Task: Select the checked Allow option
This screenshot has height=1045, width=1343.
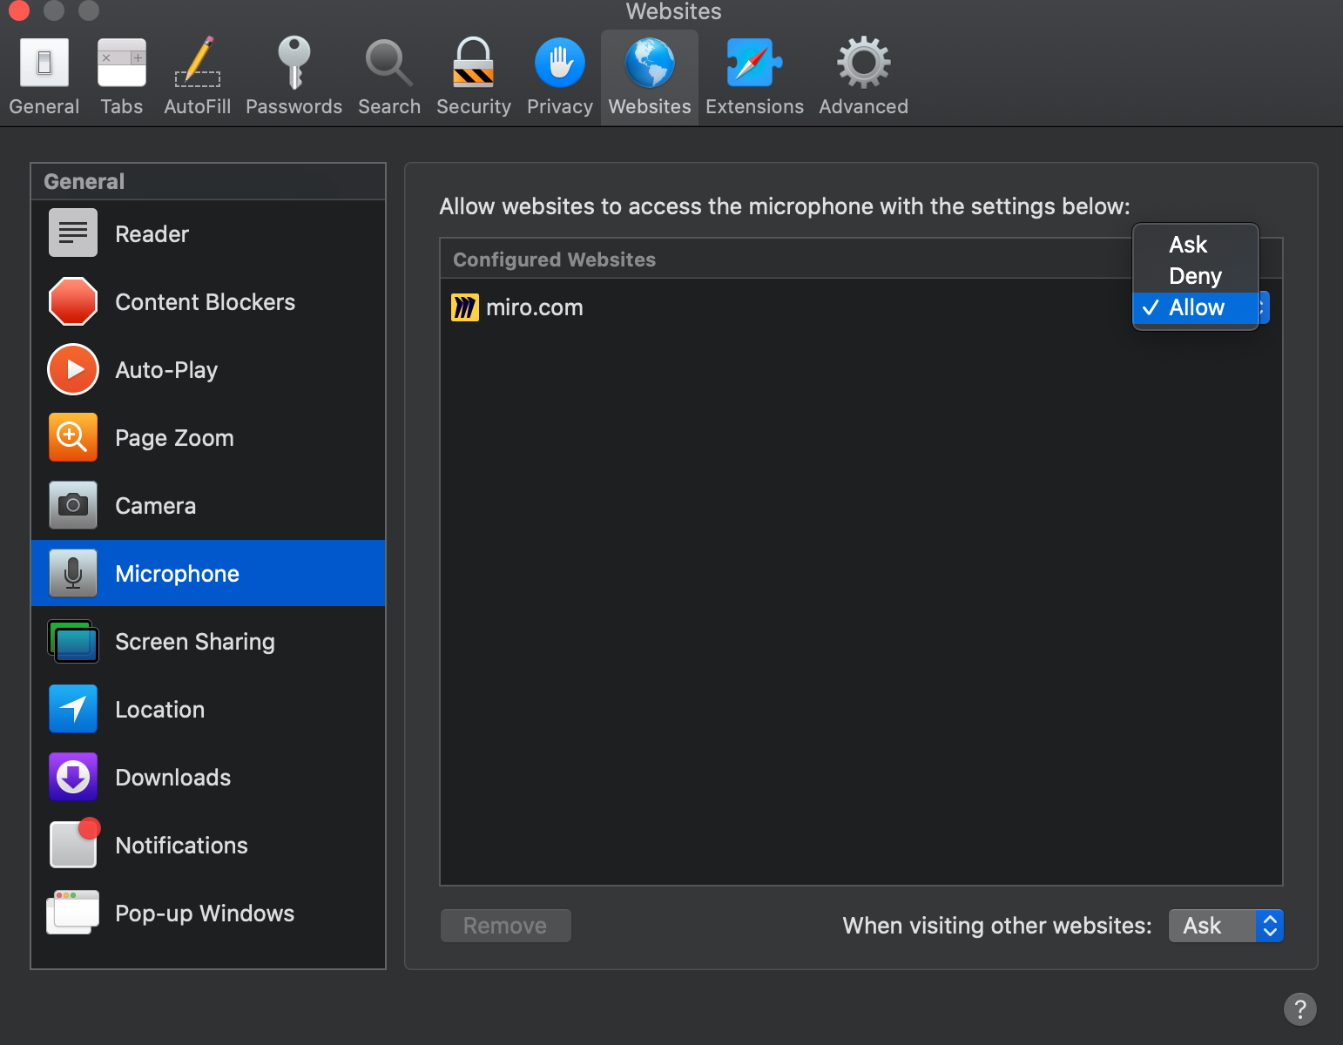Action: (x=1196, y=307)
